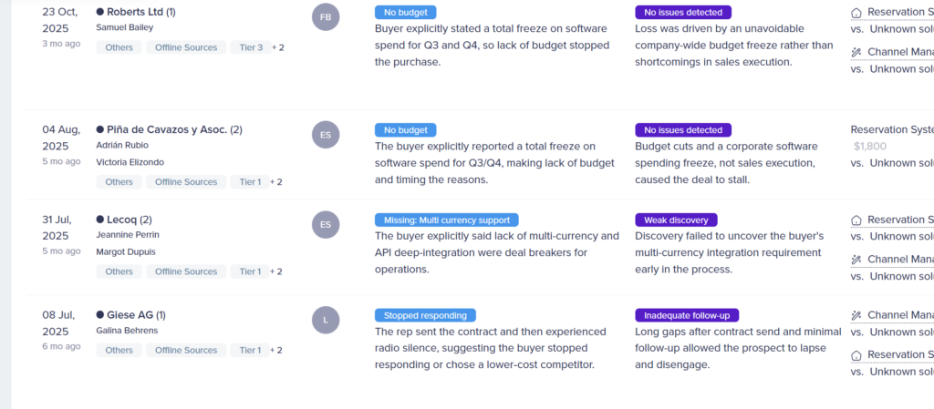Click the Channel Manager wand icon in the Roberts Ltd row

(856, 53)
